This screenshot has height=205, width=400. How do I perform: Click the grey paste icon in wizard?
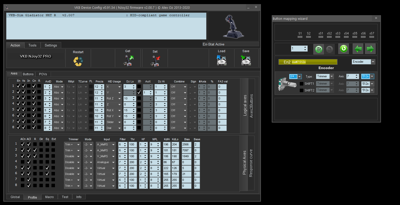(x=330, y=49)
